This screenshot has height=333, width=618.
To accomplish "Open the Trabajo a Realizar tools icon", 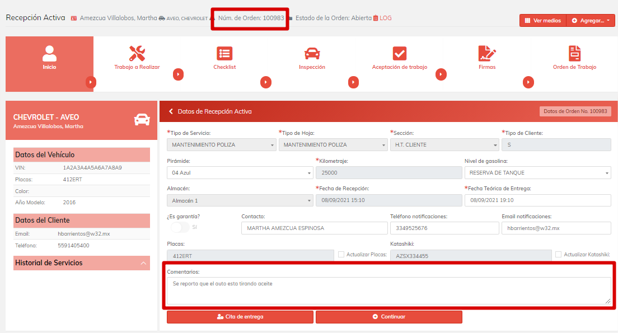I will 137,54.
